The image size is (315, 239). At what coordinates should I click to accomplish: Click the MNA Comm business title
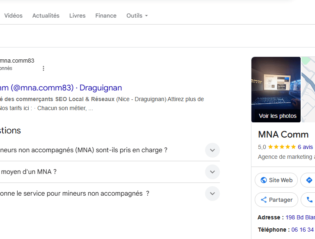click(283, 134)
